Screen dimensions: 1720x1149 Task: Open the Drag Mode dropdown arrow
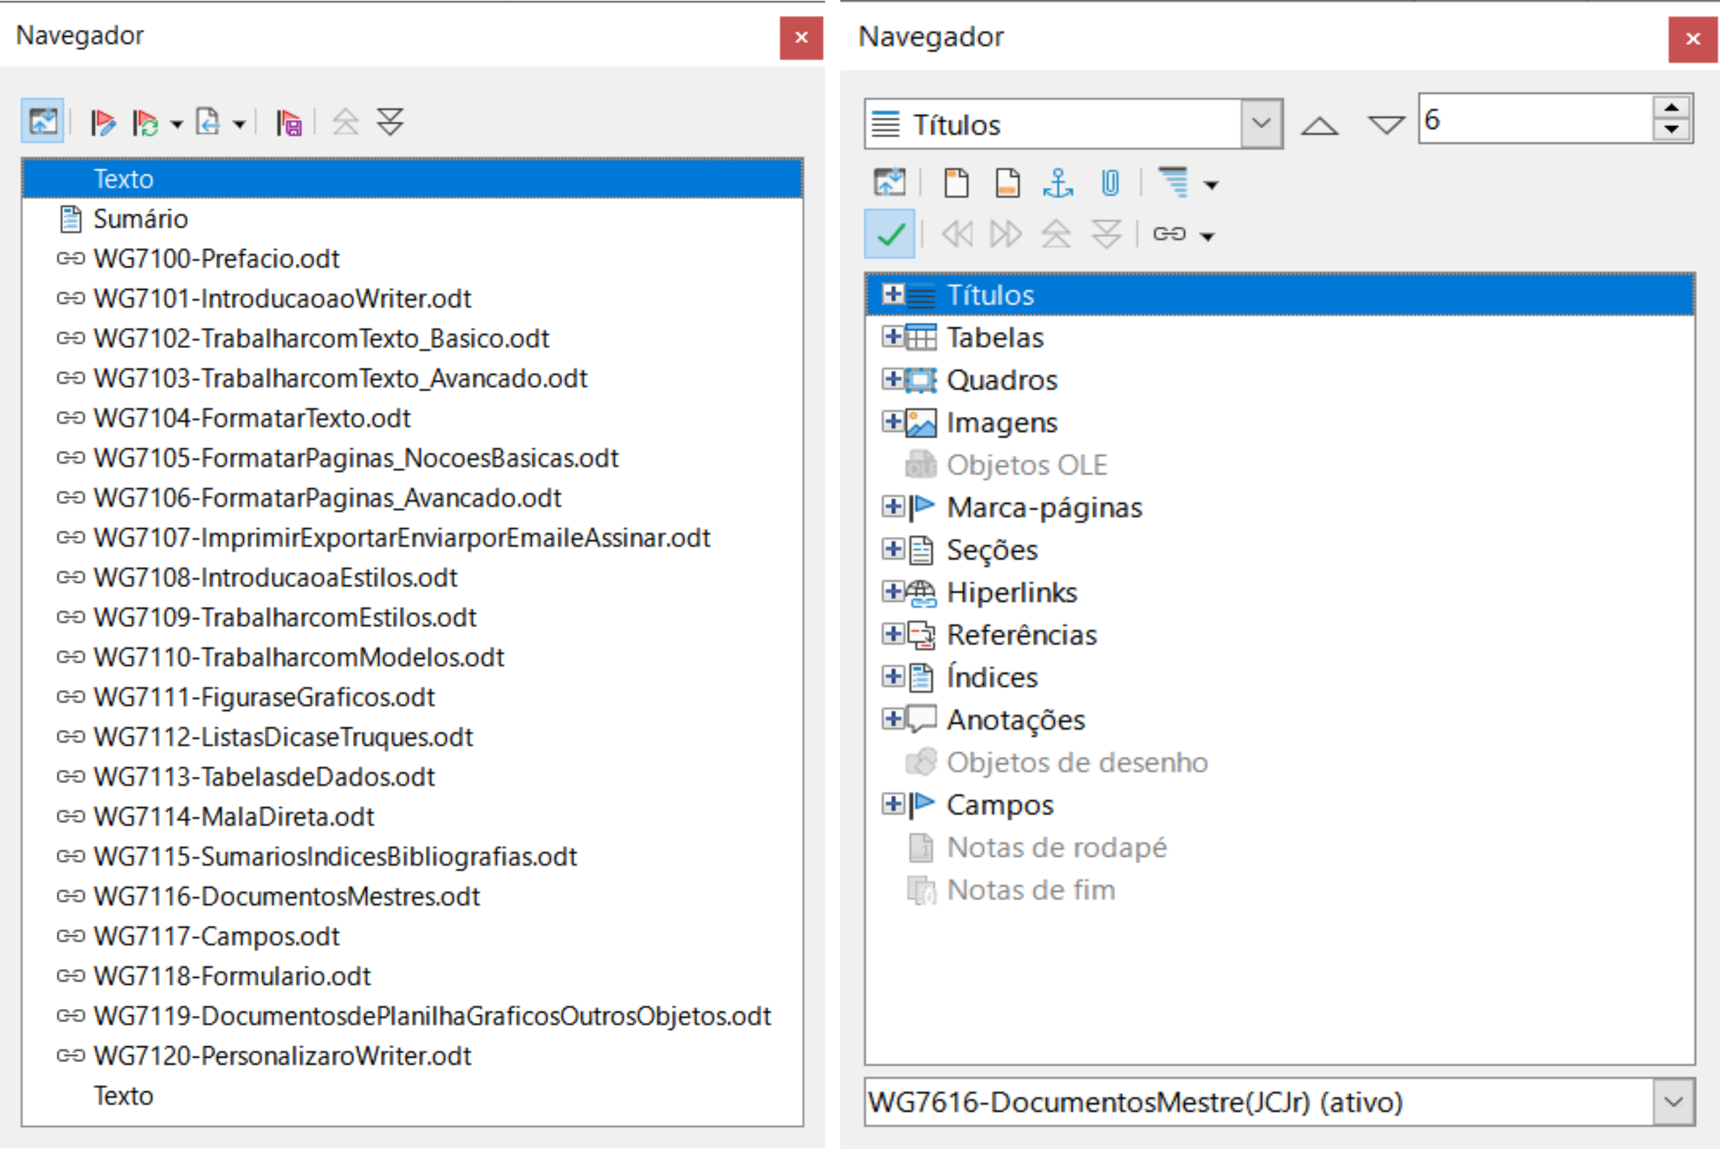[1207, 236]
